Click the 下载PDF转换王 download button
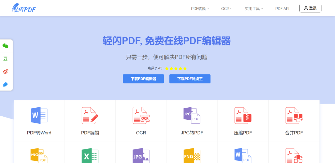 pyautogui.click(x=190, y=79)
